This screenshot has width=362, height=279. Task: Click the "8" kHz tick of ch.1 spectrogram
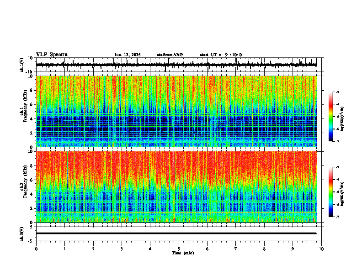tap(32, 90)
